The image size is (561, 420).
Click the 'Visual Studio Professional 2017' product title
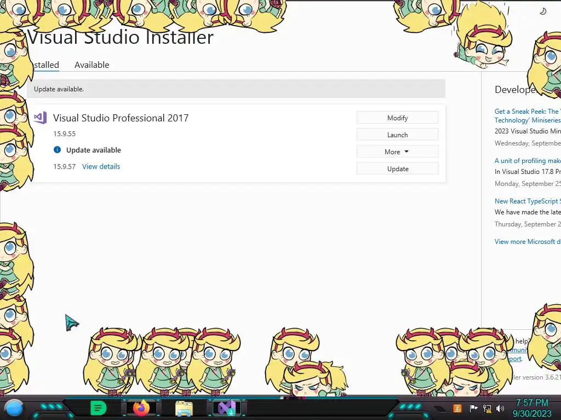tap(121, 118)
